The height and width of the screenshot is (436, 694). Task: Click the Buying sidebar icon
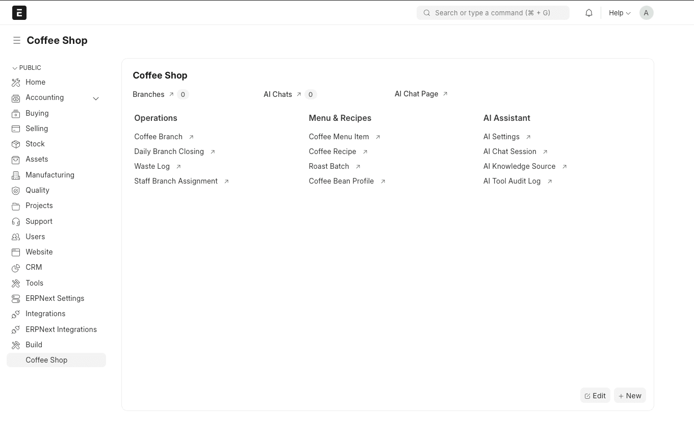16,113
